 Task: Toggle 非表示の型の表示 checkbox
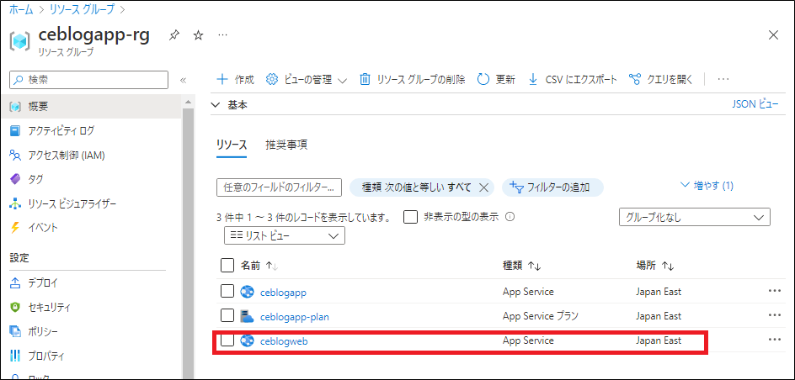[x=410, y=217]
